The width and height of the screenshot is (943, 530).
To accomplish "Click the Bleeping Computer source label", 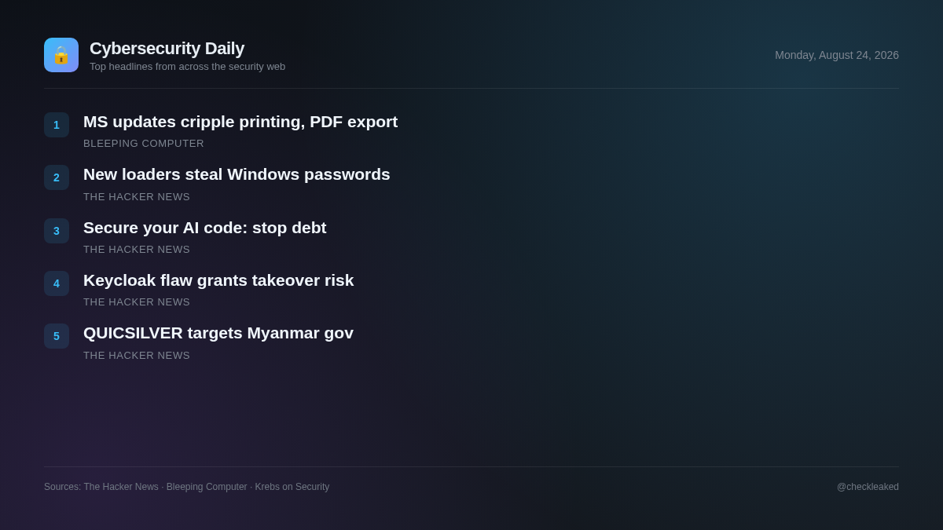I will (x=144, y=144).
